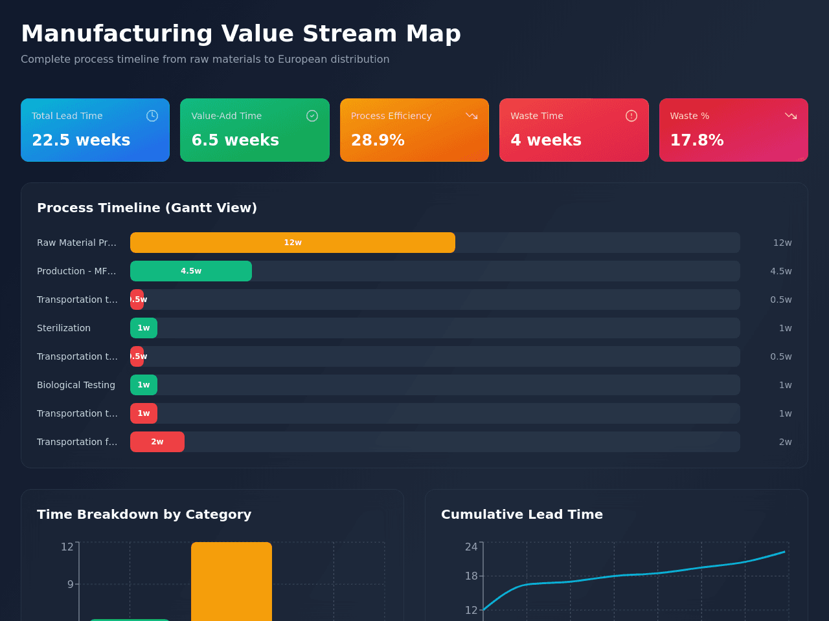Click the 4 weeks waste value
The height and width of the screenshot is (621, 829).
(x=546, y=140)
